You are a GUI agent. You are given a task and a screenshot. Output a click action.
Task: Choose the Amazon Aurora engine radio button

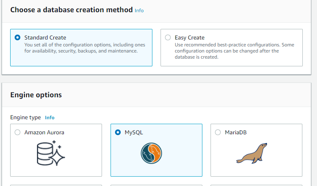(17, 132)
